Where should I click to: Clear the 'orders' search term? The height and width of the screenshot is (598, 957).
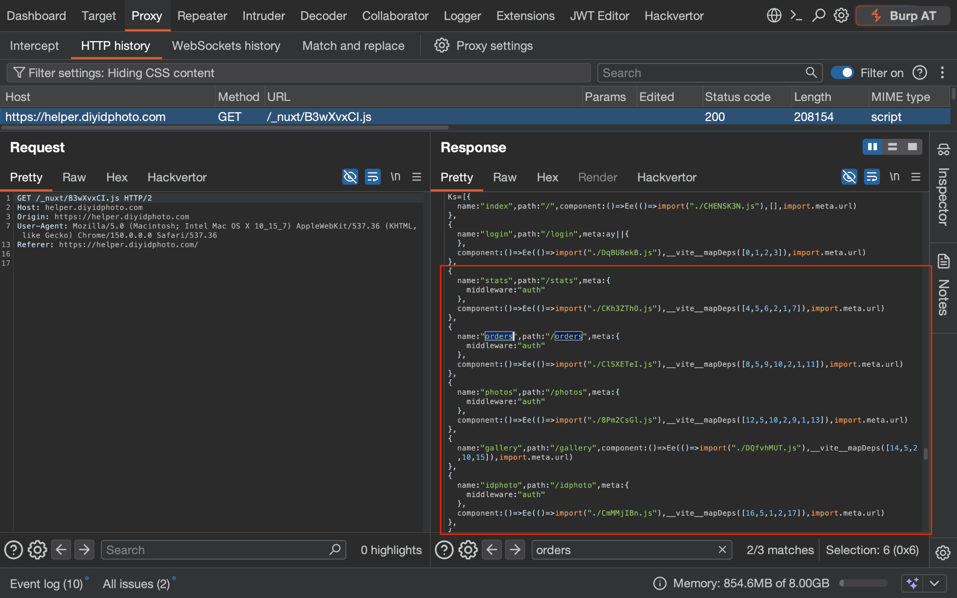(x=722, y=549)
